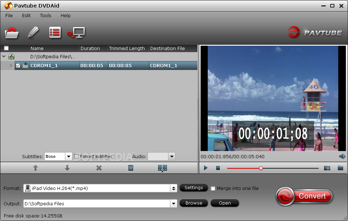Screen dimensions: 348x221
Task: Click the trash can to clear the list
Action: click(x=131, y=168)
